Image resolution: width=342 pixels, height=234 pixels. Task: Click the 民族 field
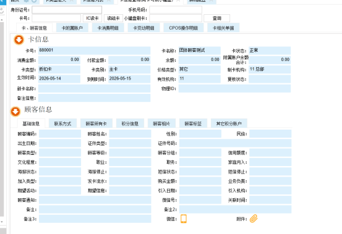[270, 133]
